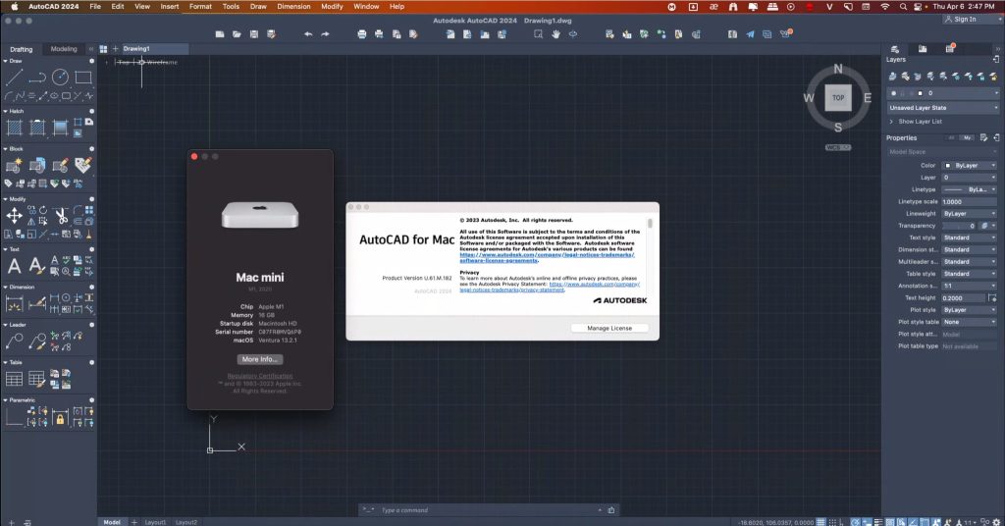This screenshot has height=526, width=1005.
Task: Click the Pan hand icon in toolbar
Action: 555,34
